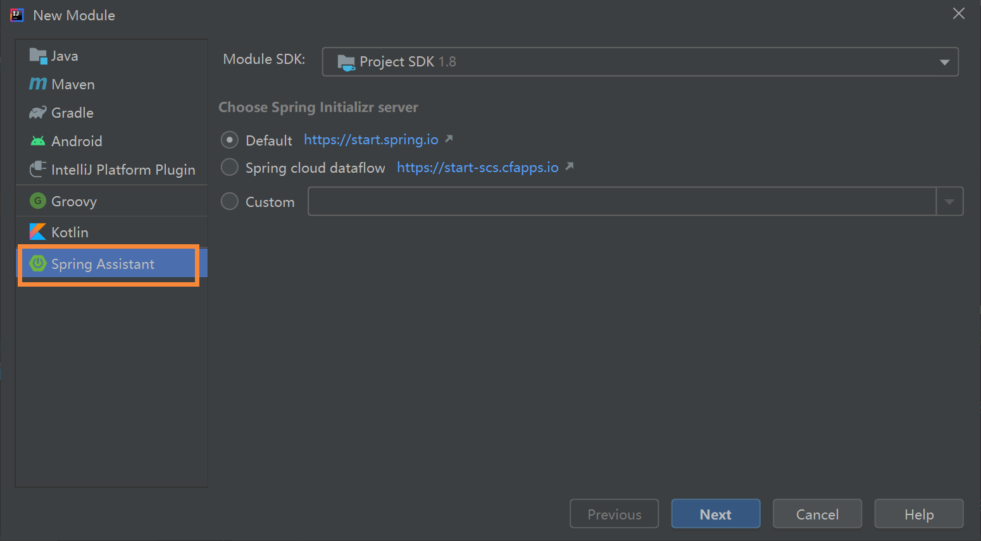Click the Module SDK label
The height and width of the screenshot is (541, 981).
click(x=265, y=59)
